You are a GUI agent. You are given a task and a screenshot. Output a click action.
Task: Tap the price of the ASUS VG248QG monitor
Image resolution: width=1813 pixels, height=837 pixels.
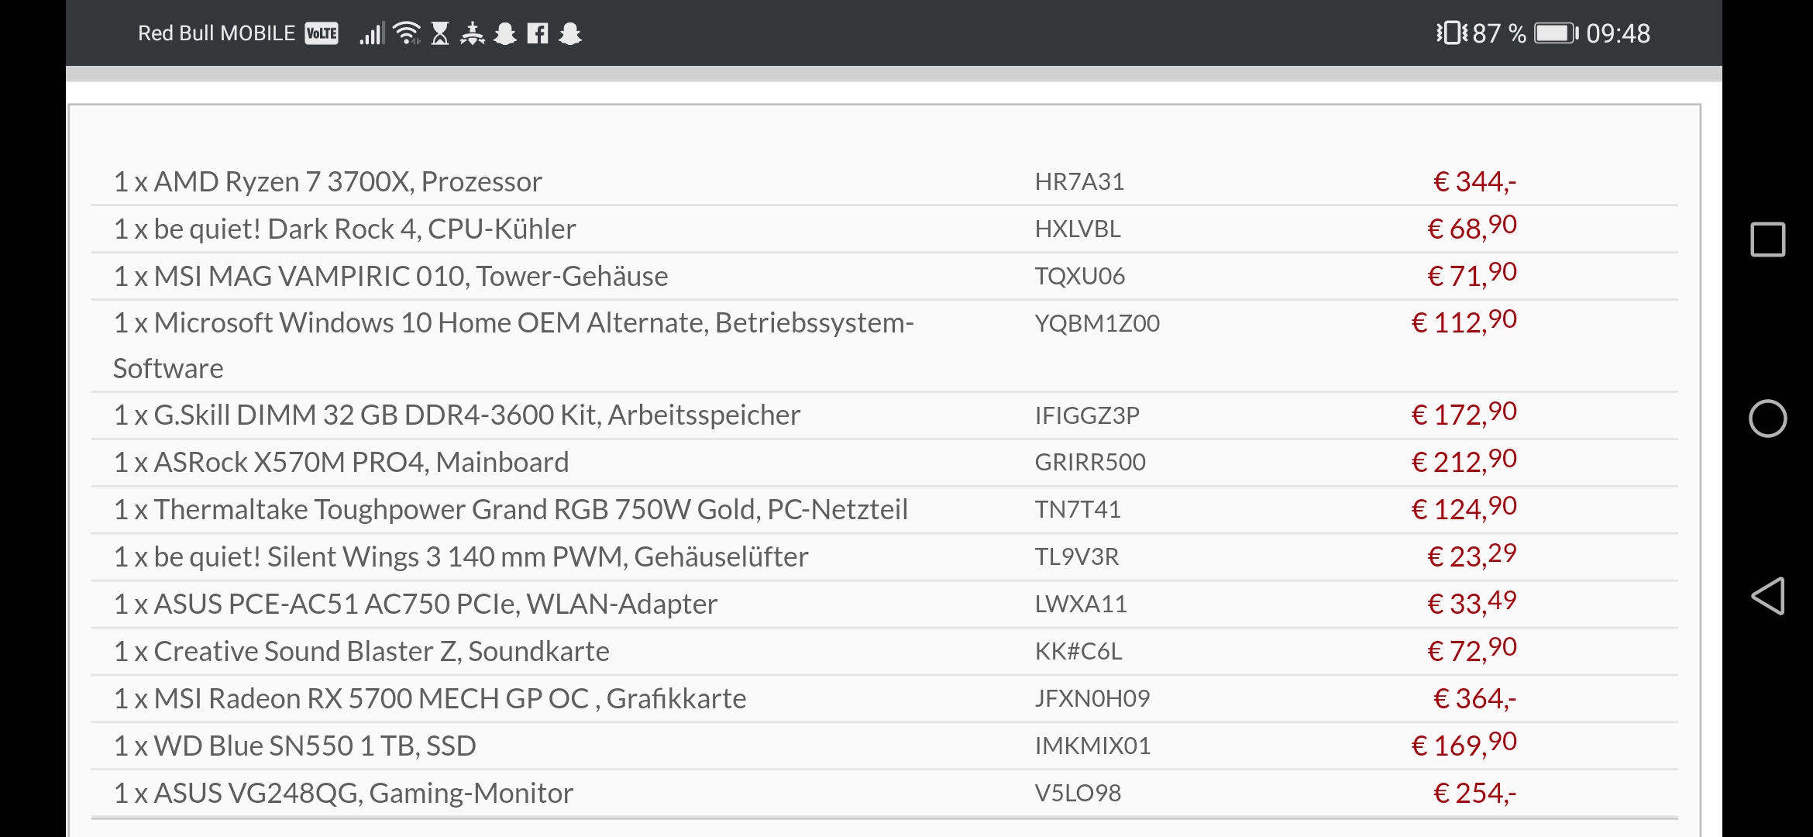point(1475,792)
